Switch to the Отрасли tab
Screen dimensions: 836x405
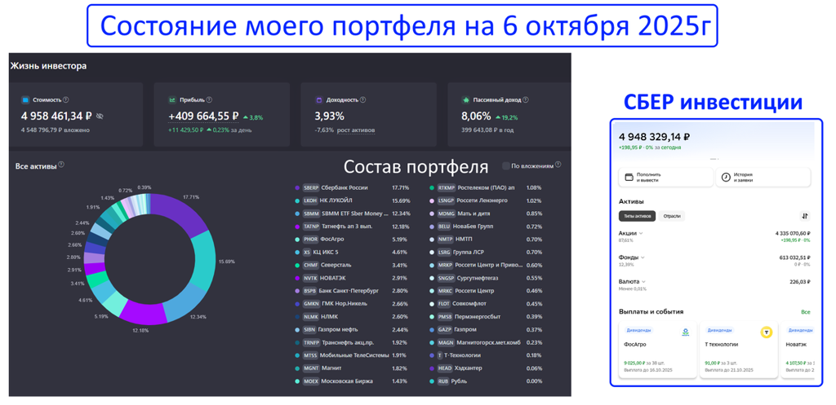click(672, 216)
